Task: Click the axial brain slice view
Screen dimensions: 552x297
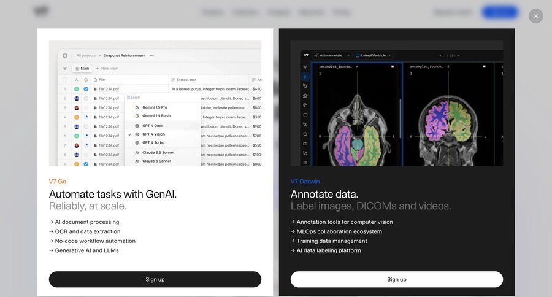Action: (x=357, y=115)
